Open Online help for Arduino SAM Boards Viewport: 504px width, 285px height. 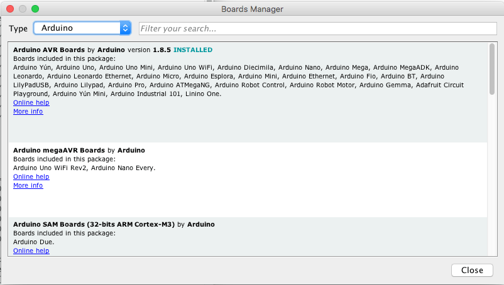tap(31, 251)
